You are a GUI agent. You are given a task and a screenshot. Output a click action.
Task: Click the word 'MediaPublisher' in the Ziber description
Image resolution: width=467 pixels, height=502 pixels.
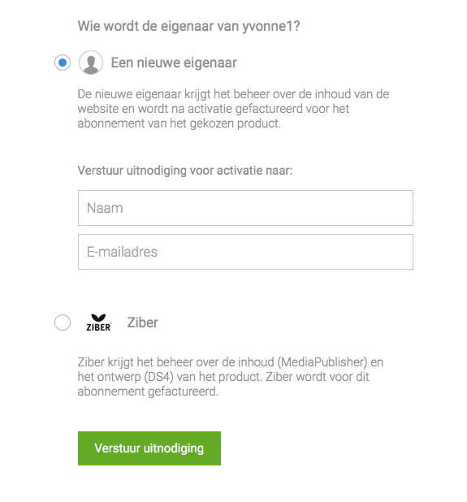coord(322,362)
